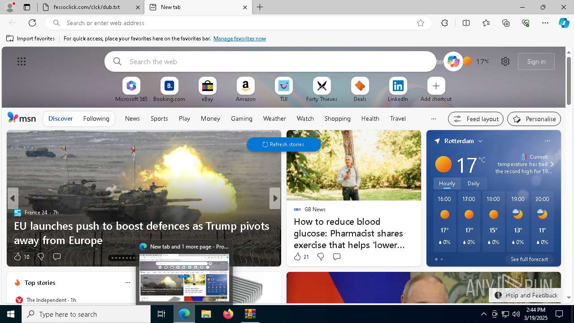Open page settings gear icon
Viewport: 574px width, 323px height.
click(x=505, y=61)
